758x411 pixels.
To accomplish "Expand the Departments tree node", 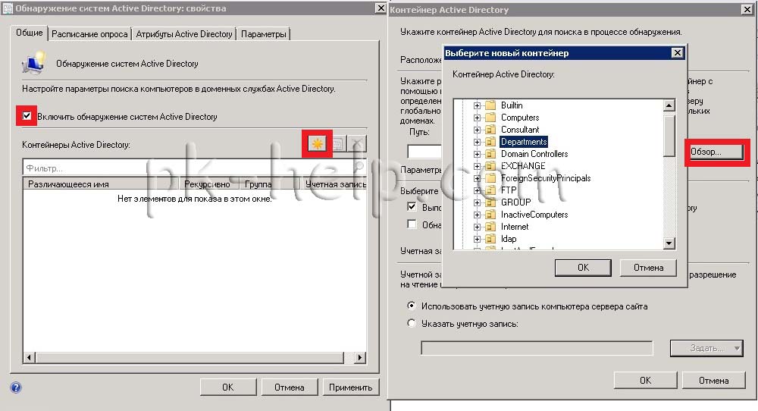I will click(477, 142).
